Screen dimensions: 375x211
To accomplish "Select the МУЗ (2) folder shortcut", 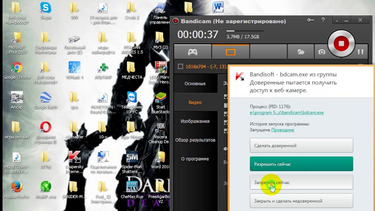I will click(x=161, y=41).
